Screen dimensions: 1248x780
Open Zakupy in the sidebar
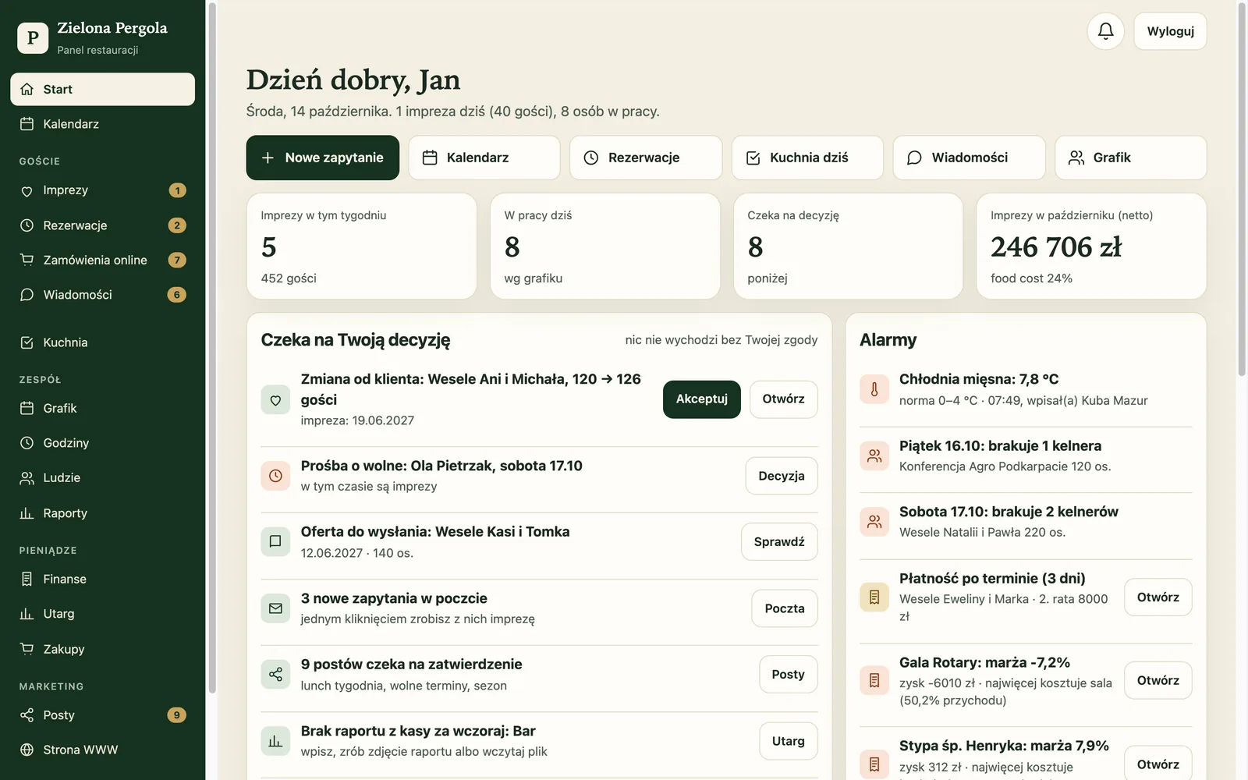tap(102, 649)
